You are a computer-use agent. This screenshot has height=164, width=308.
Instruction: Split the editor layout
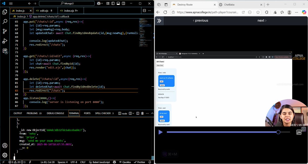click(144, 11)
